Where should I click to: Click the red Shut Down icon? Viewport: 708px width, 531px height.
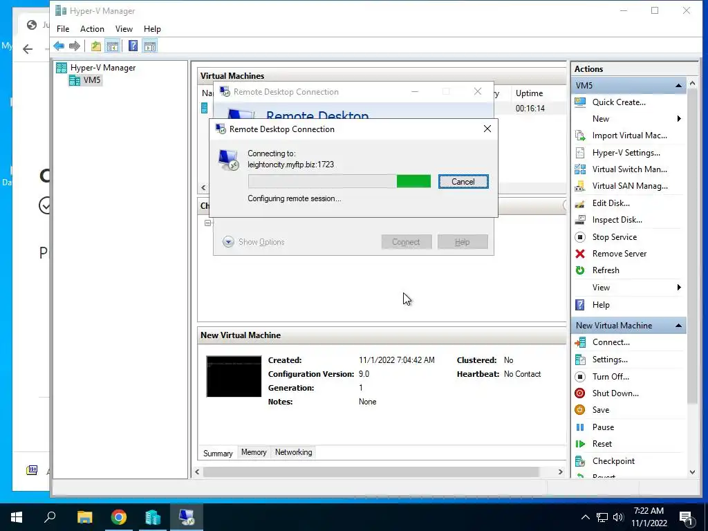(x=580, y=393)
